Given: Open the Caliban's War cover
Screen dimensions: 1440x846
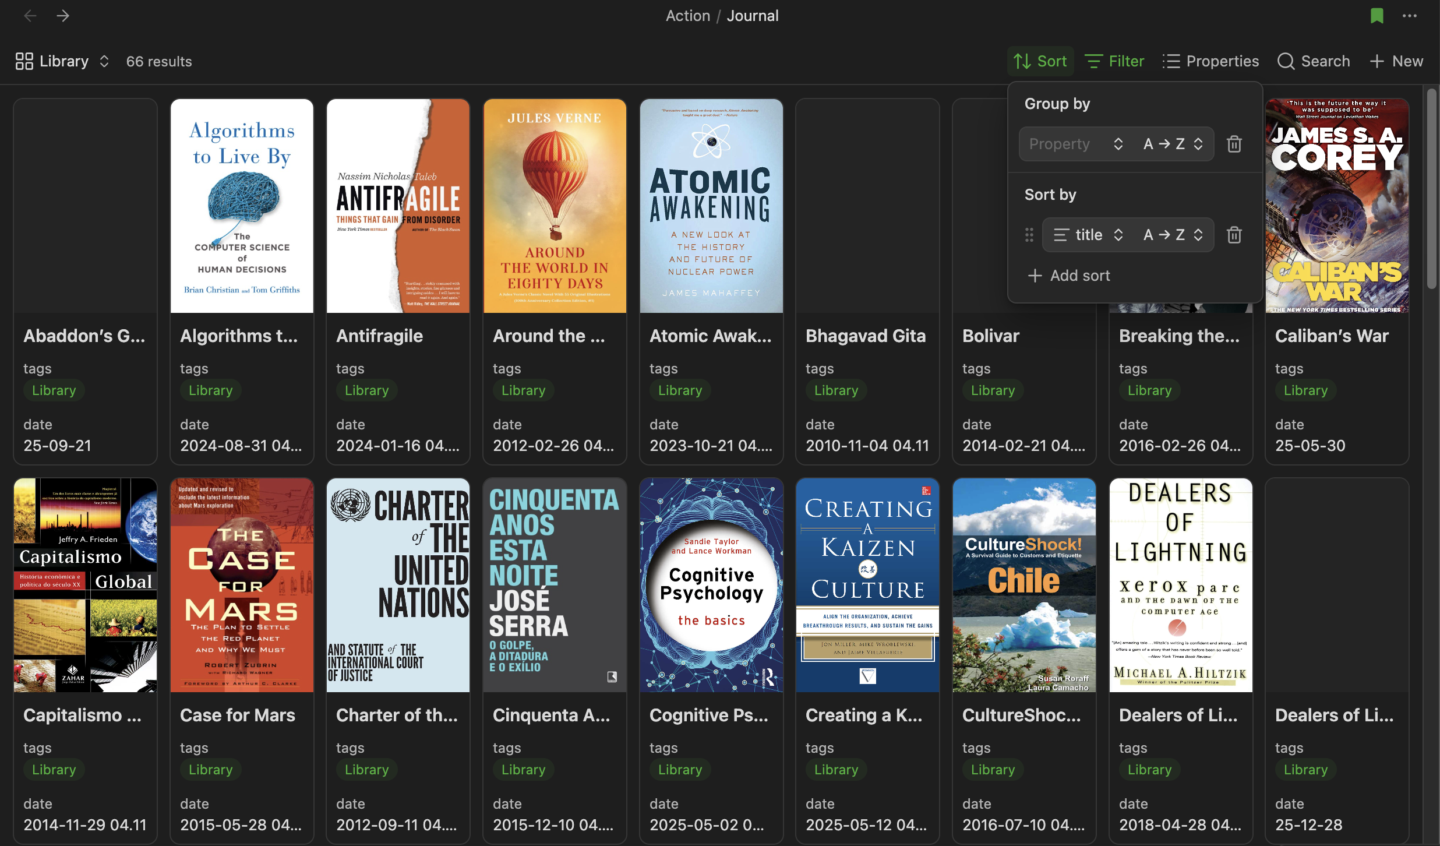Looking at the screenshot, I should (1337, 206).
